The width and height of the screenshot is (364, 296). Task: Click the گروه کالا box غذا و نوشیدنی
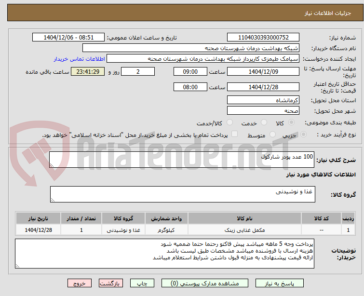pyautogui.click(x=183, y=194)
